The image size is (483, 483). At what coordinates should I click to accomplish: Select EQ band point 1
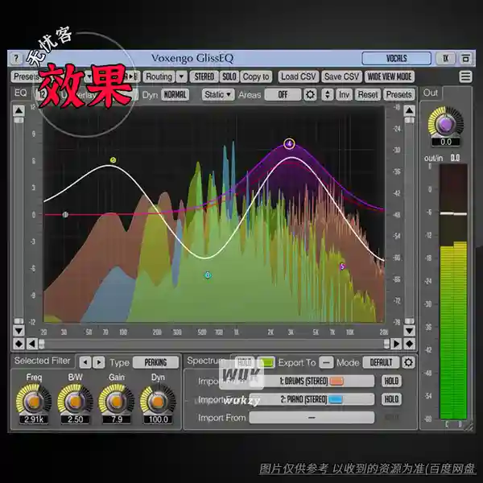pyautogui.click(x=65, y=215)
